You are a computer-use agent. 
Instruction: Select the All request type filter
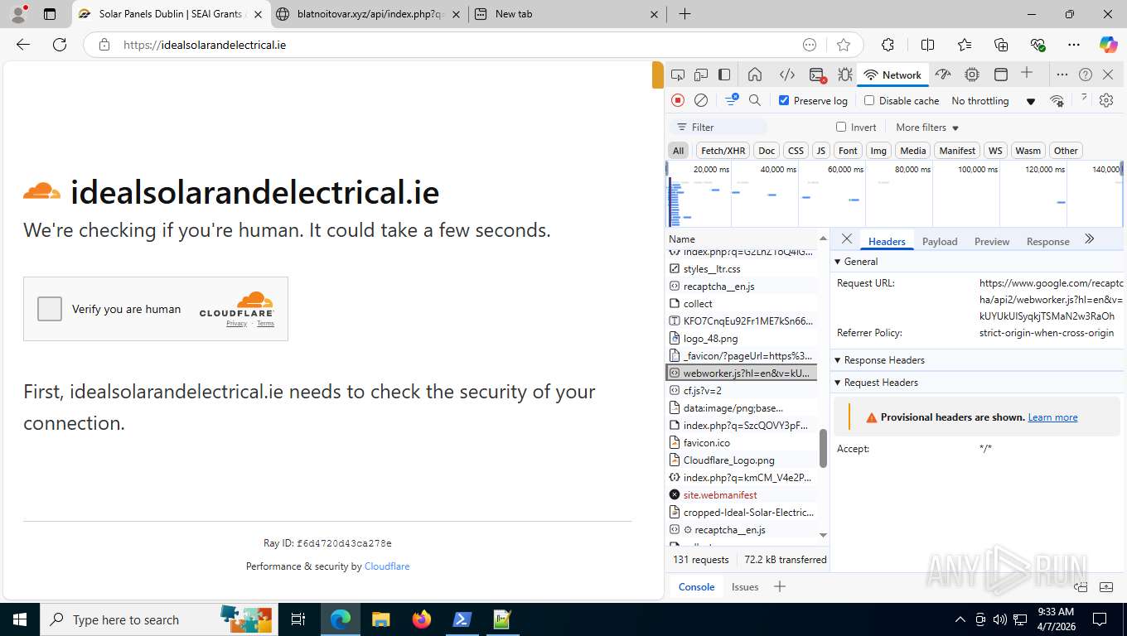pyautogui.click(x=679, y=151)
